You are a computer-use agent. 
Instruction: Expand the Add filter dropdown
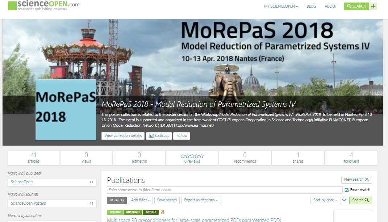click(x=140, y=200)
